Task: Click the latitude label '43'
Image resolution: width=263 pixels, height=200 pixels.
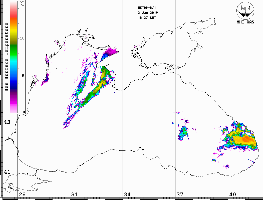Action: 7,122
